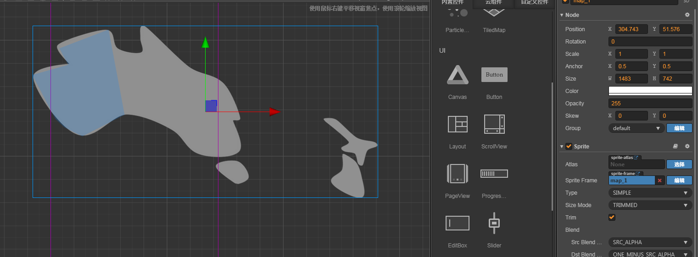Click the 编辑 button next to Group

[679, 128]
